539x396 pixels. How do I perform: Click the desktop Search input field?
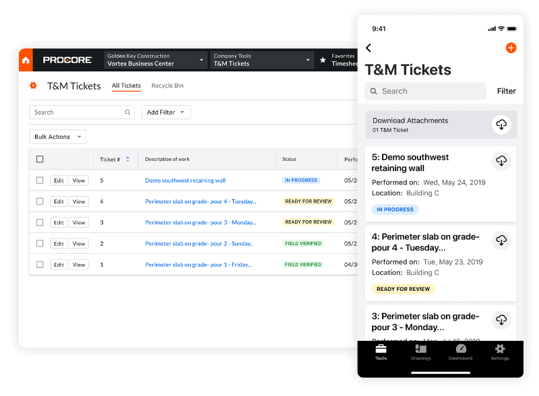[x=77, y=112]
